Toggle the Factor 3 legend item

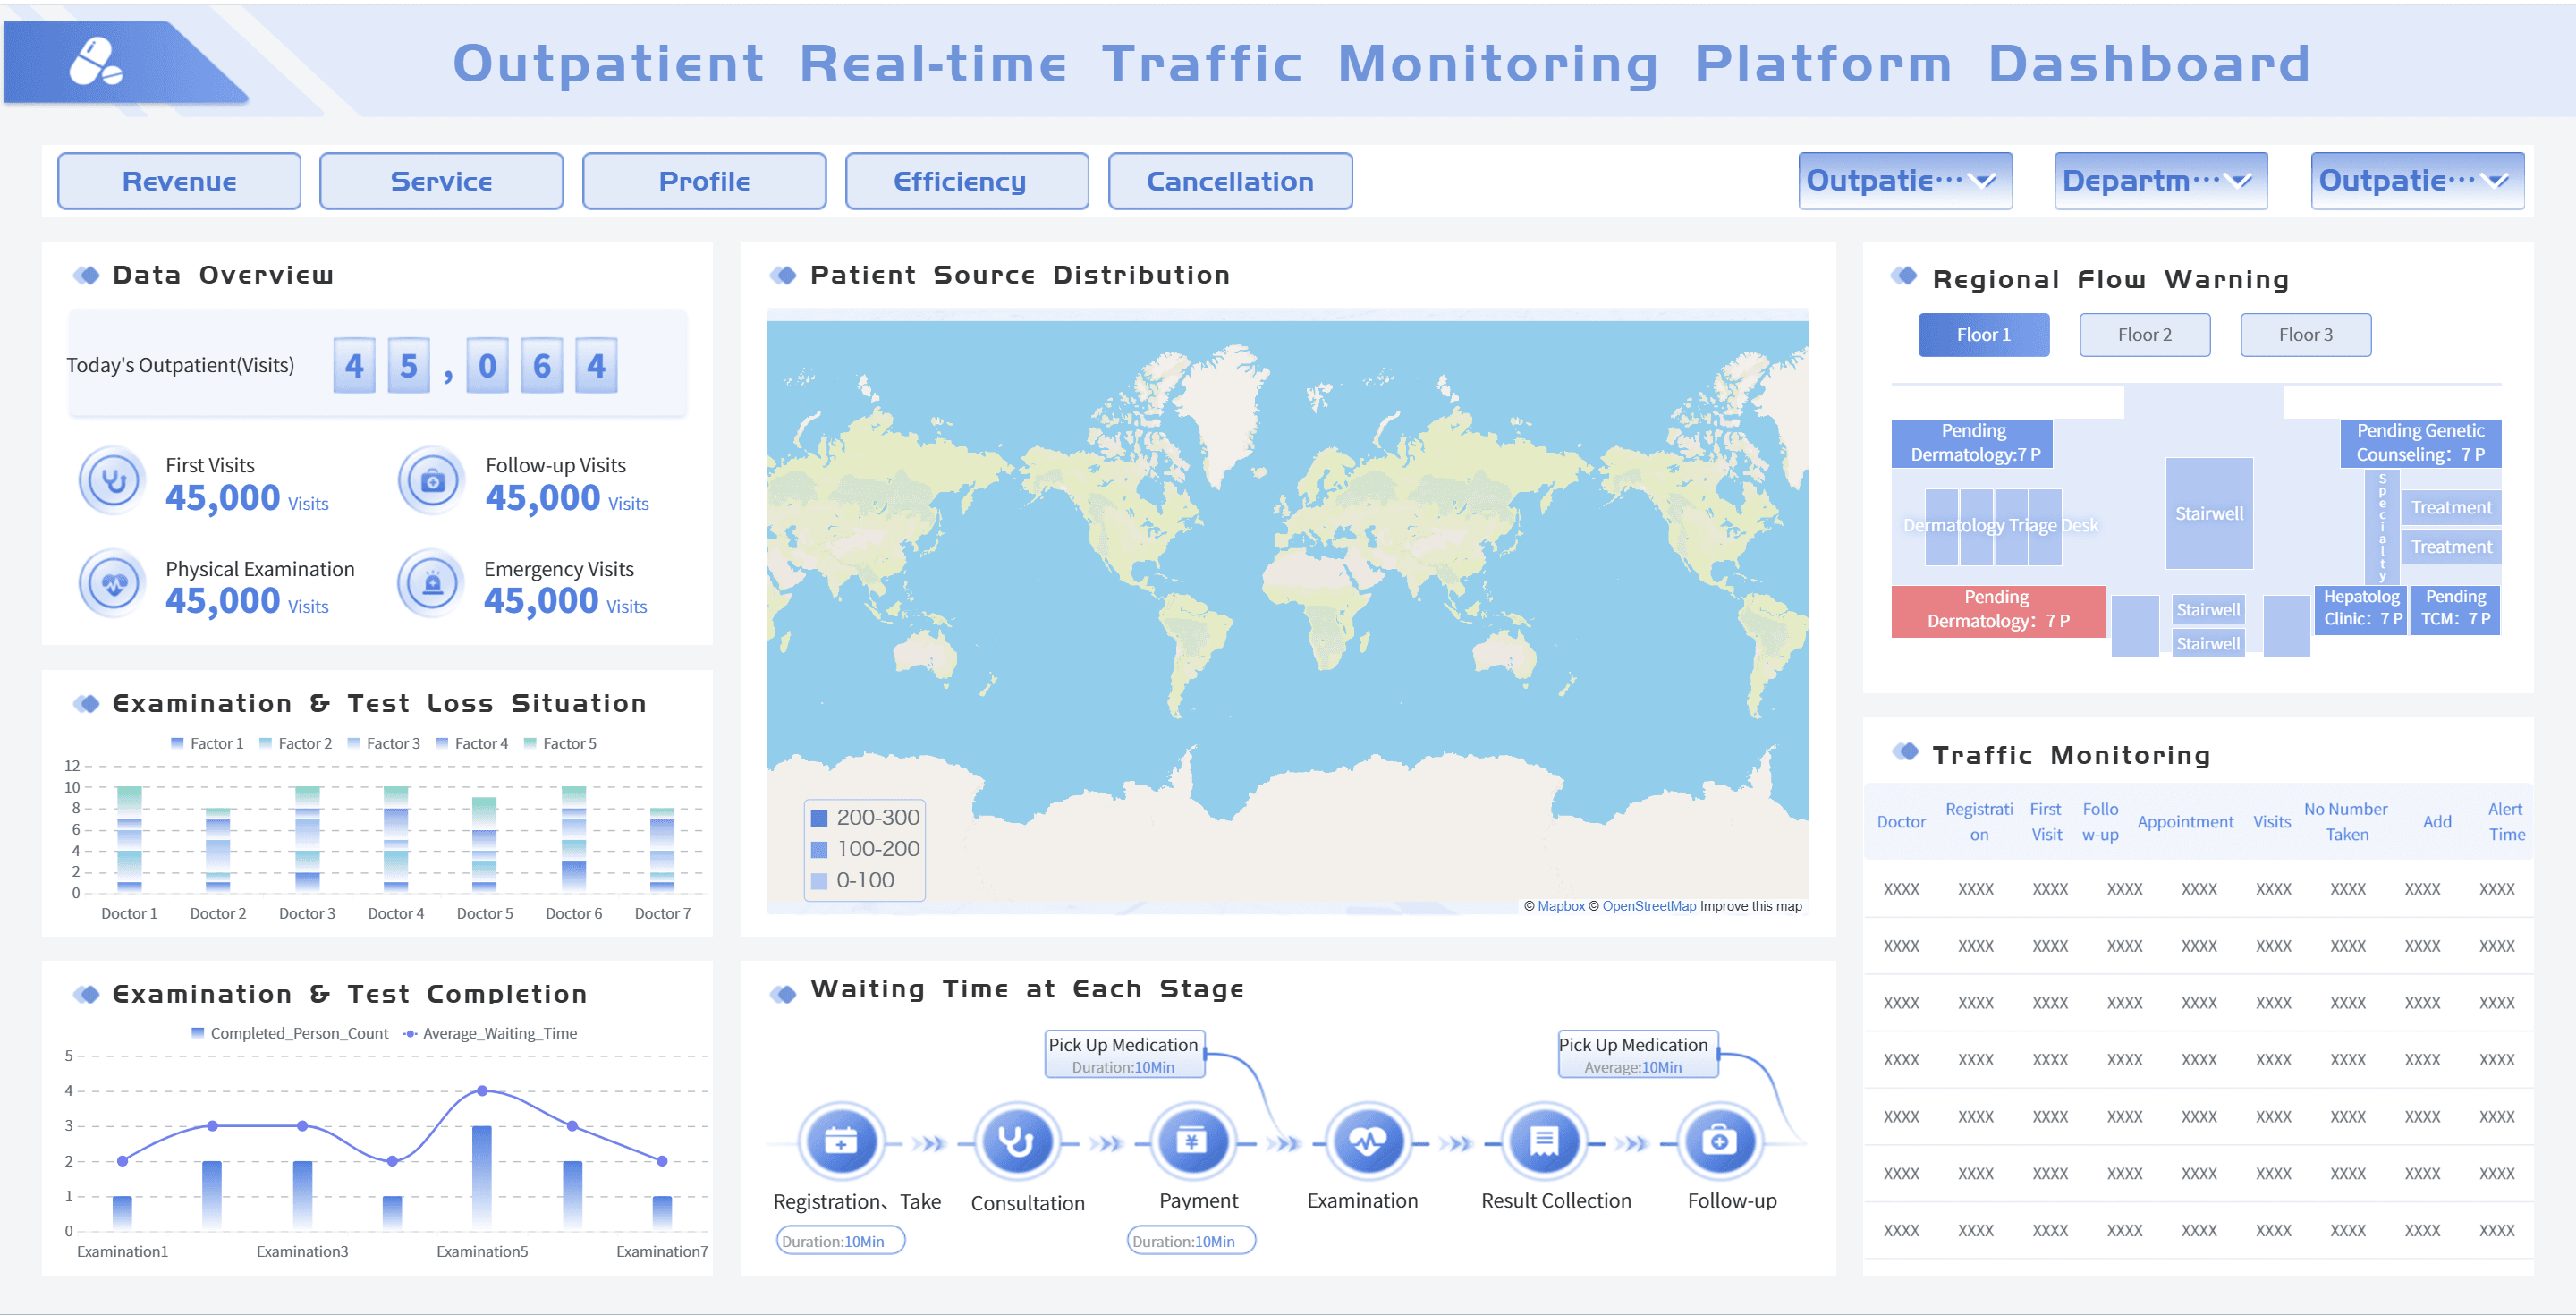383,743
